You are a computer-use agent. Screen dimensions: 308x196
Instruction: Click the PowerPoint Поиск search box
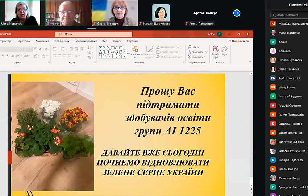93,34
